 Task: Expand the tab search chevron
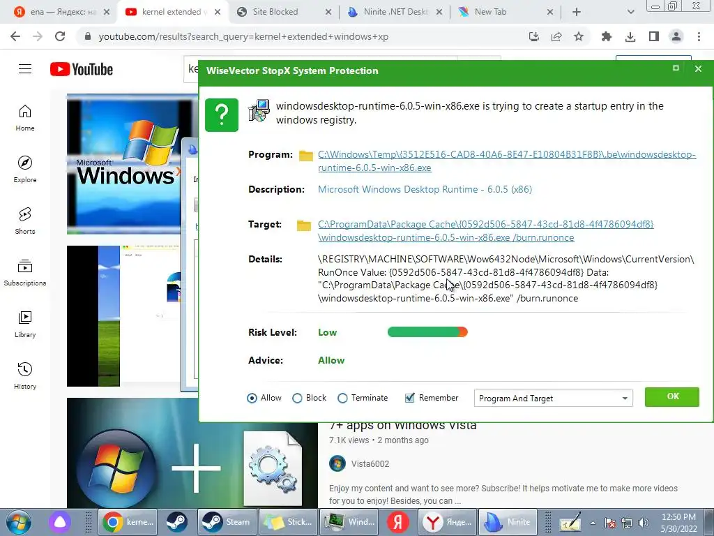630,13
